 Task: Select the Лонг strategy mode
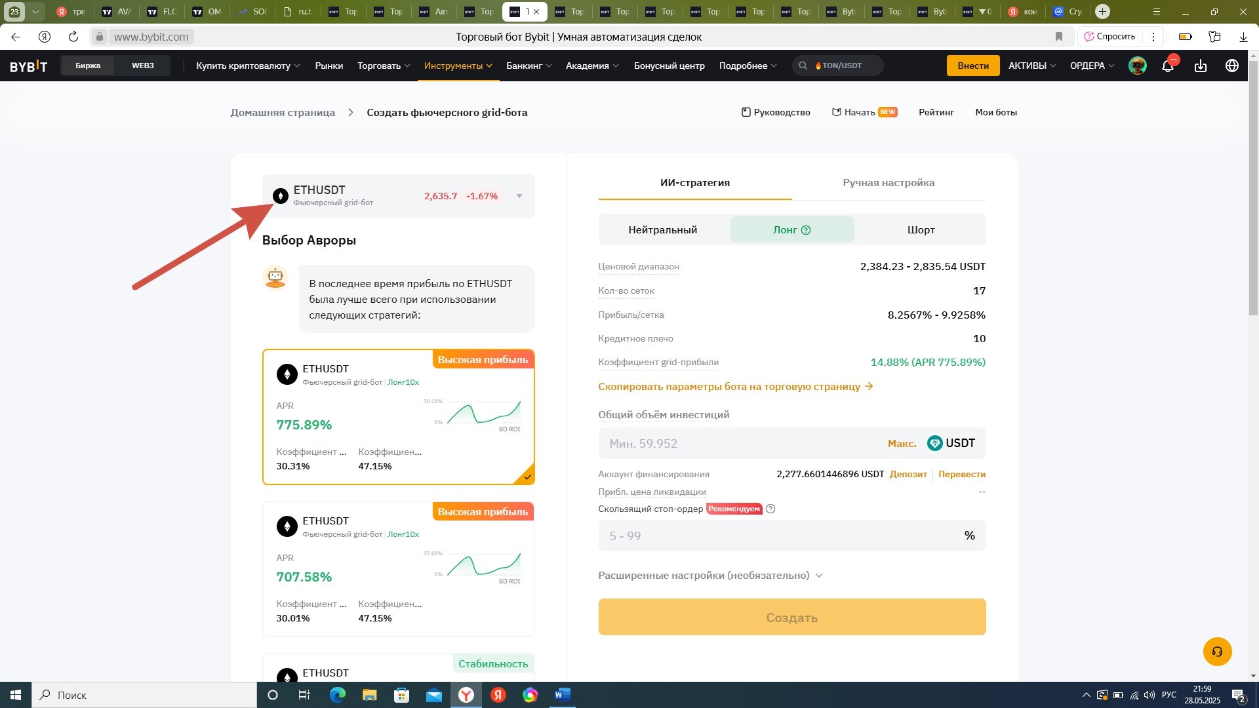pos(792,230)
